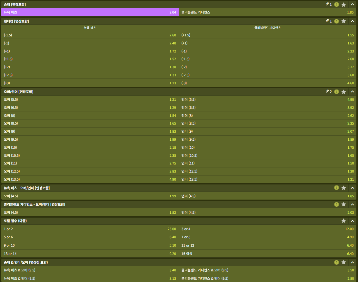The height and width of the screenshot is (282, 358).
Task: Select 클리블랜드 가디언스 handicap (-1) at 2.23
Action: coord(268,51)
